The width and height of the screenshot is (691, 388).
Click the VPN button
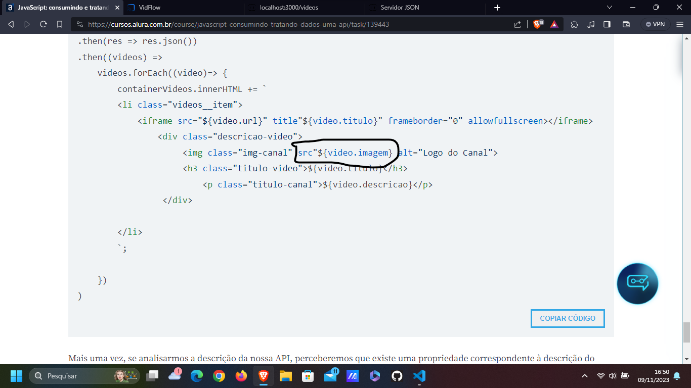point(655,24)
